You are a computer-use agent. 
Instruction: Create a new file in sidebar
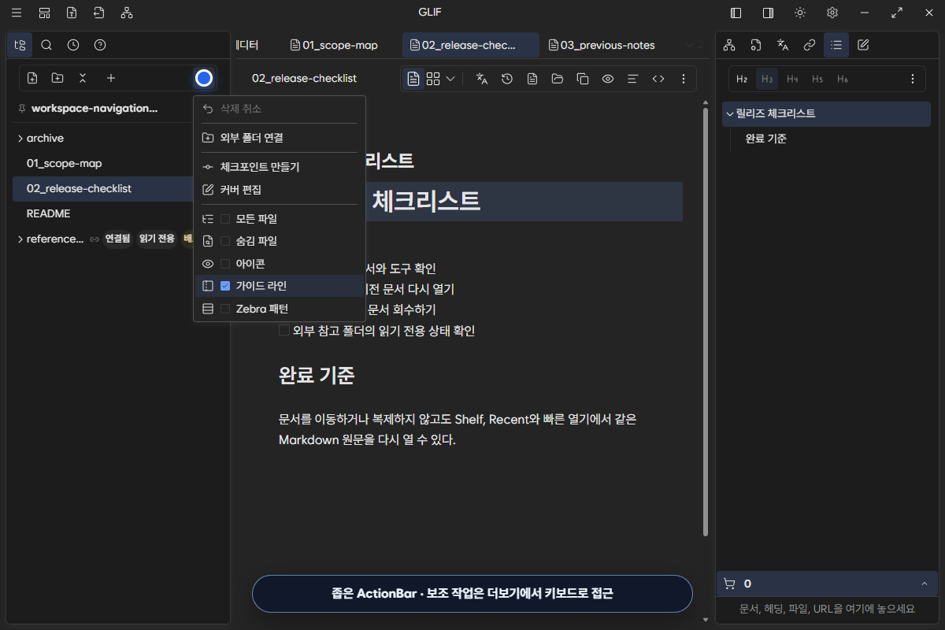click(32, 78)
